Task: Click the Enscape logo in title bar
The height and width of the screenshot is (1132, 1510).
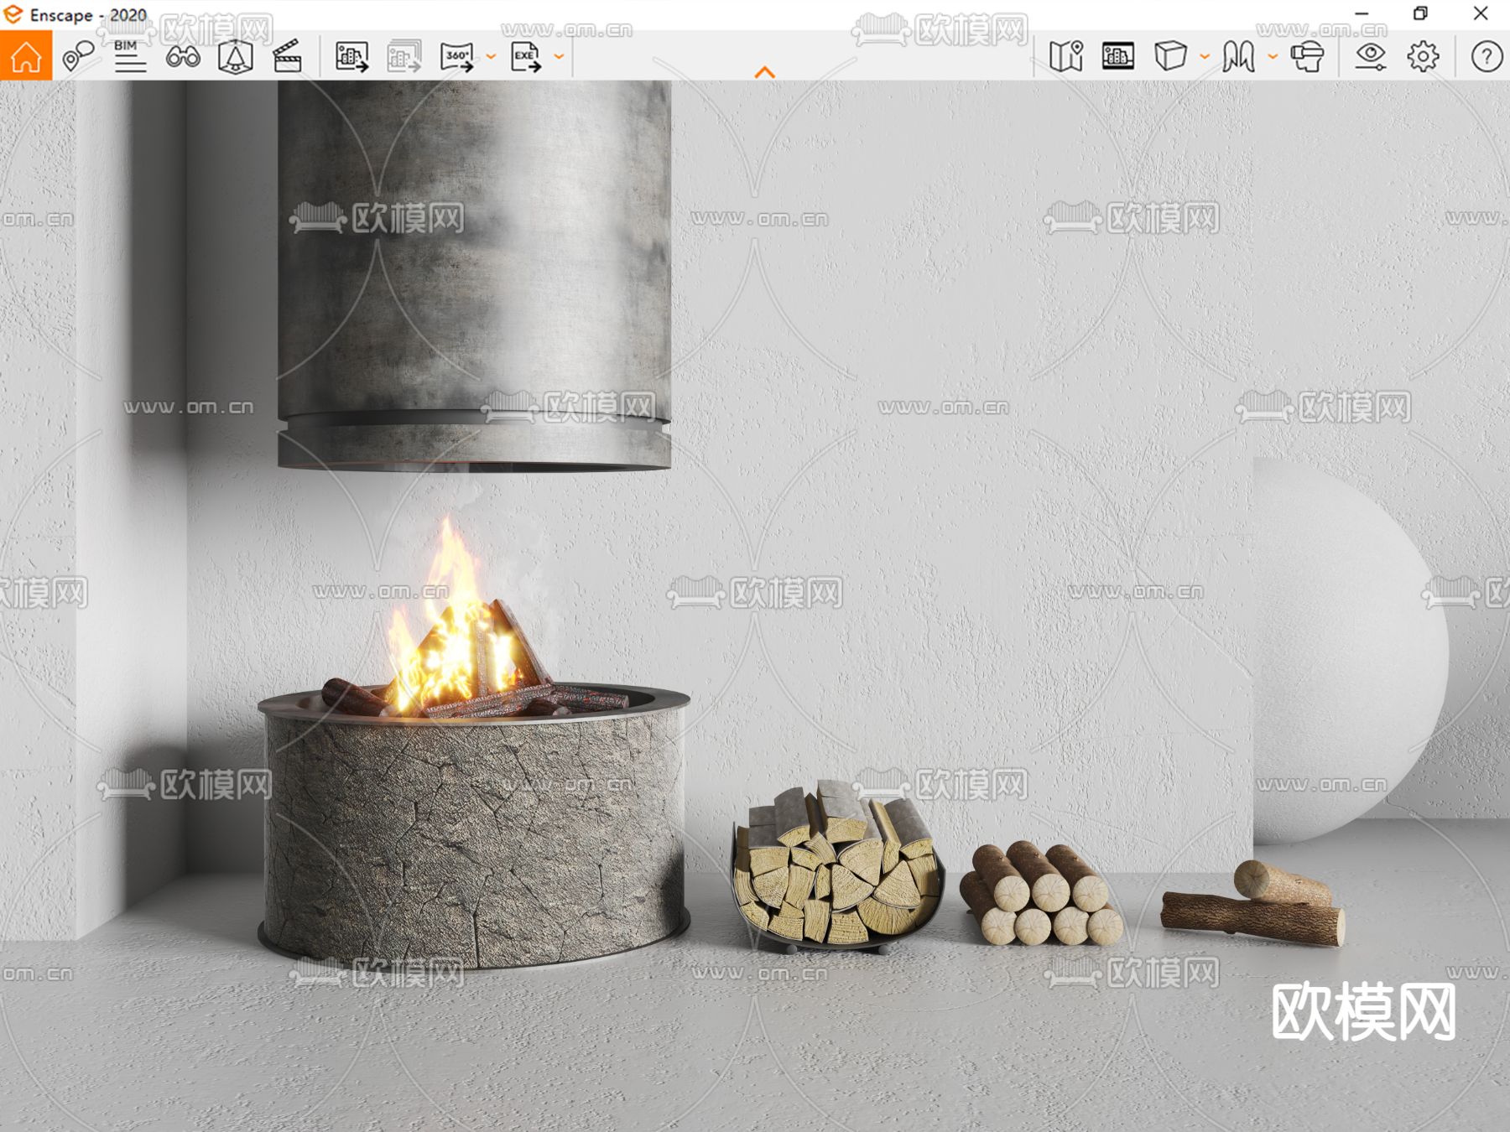Action: (x=13, y=14)
